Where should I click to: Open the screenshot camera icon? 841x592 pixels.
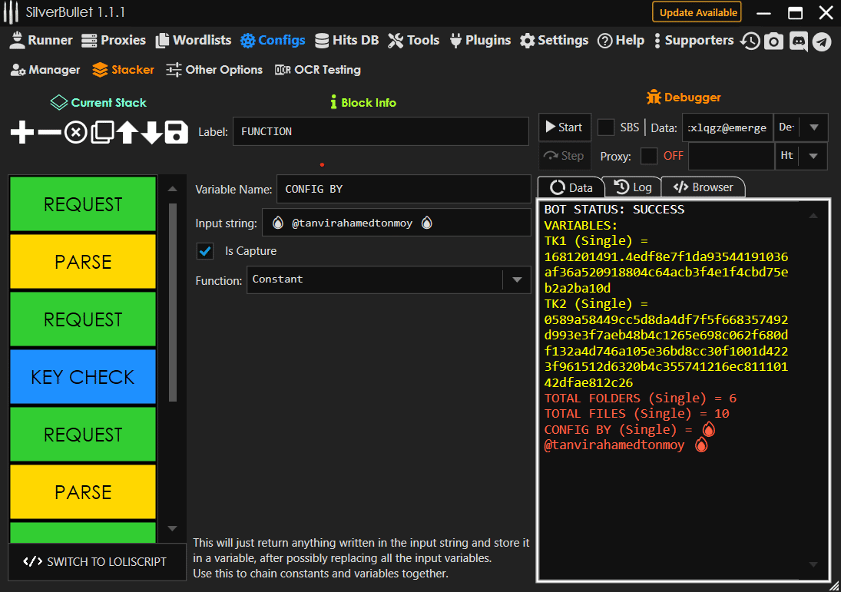tap(774, 41)
